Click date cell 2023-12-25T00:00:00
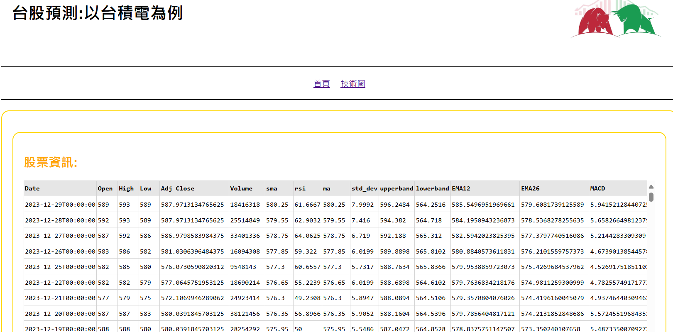This screenshot has height=332, width=673. pyautogui.click(x=60, y=267)
